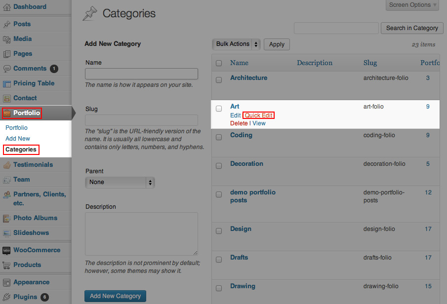Open the Add New portfolio submenu item
The image size is (447, 304).
point(18,139)
